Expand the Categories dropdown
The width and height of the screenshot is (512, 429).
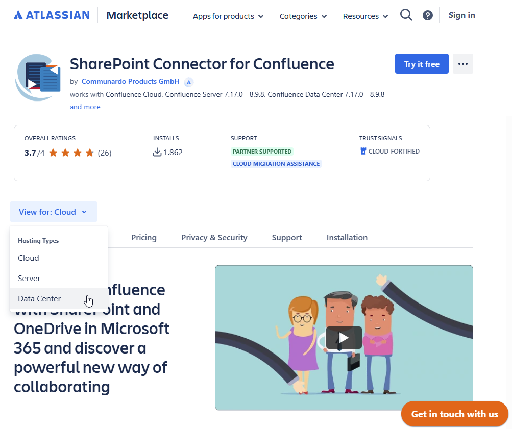click(303, 16)
